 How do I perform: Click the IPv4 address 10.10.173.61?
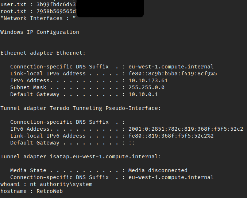148,80
